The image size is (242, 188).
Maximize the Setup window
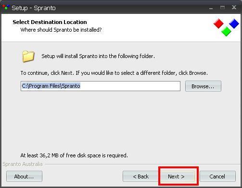pyautogui.click(x=222, y=8)
